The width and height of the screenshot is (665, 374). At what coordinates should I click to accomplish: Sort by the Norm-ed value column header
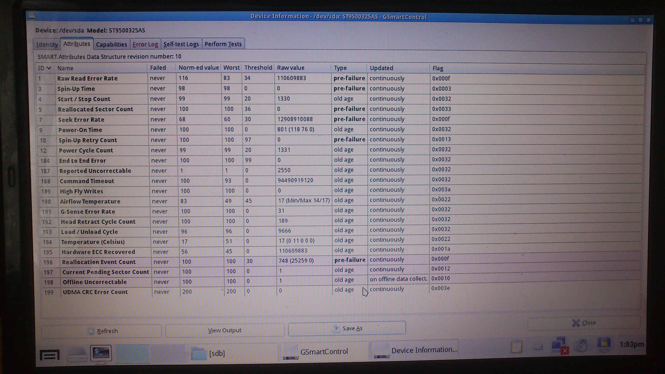198,68
